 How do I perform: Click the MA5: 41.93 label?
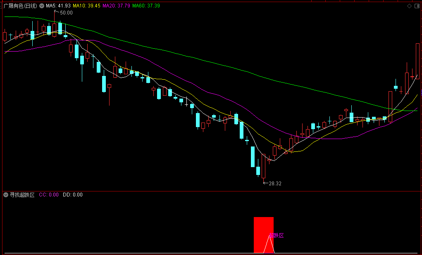[58, 6]
